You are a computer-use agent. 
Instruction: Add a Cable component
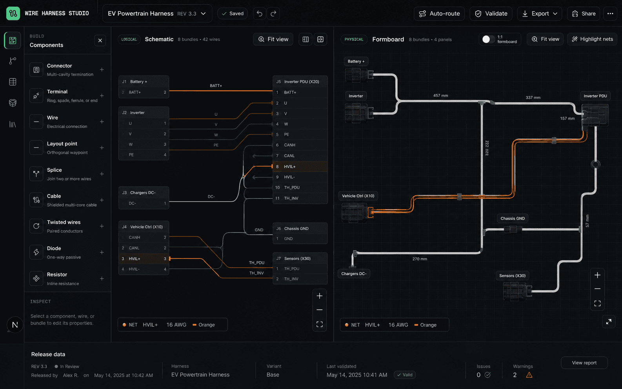tap(102, 200)
